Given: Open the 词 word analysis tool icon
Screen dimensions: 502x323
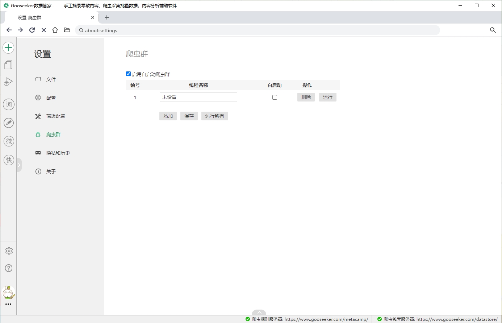Looking at the screenshot, I should point(9,104).
